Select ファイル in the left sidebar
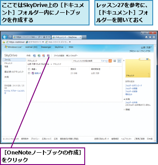Screen dimensions: 158x165 [x=14, y=60]
